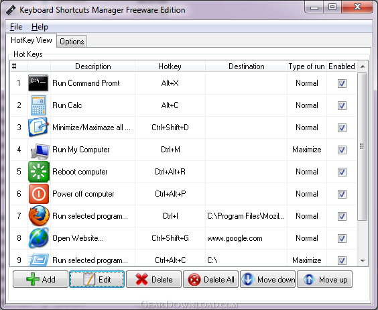Toggle the Enabled checkbox for Open Website
This screenshot has height=310, width=378.
click(x=342, y=238)
